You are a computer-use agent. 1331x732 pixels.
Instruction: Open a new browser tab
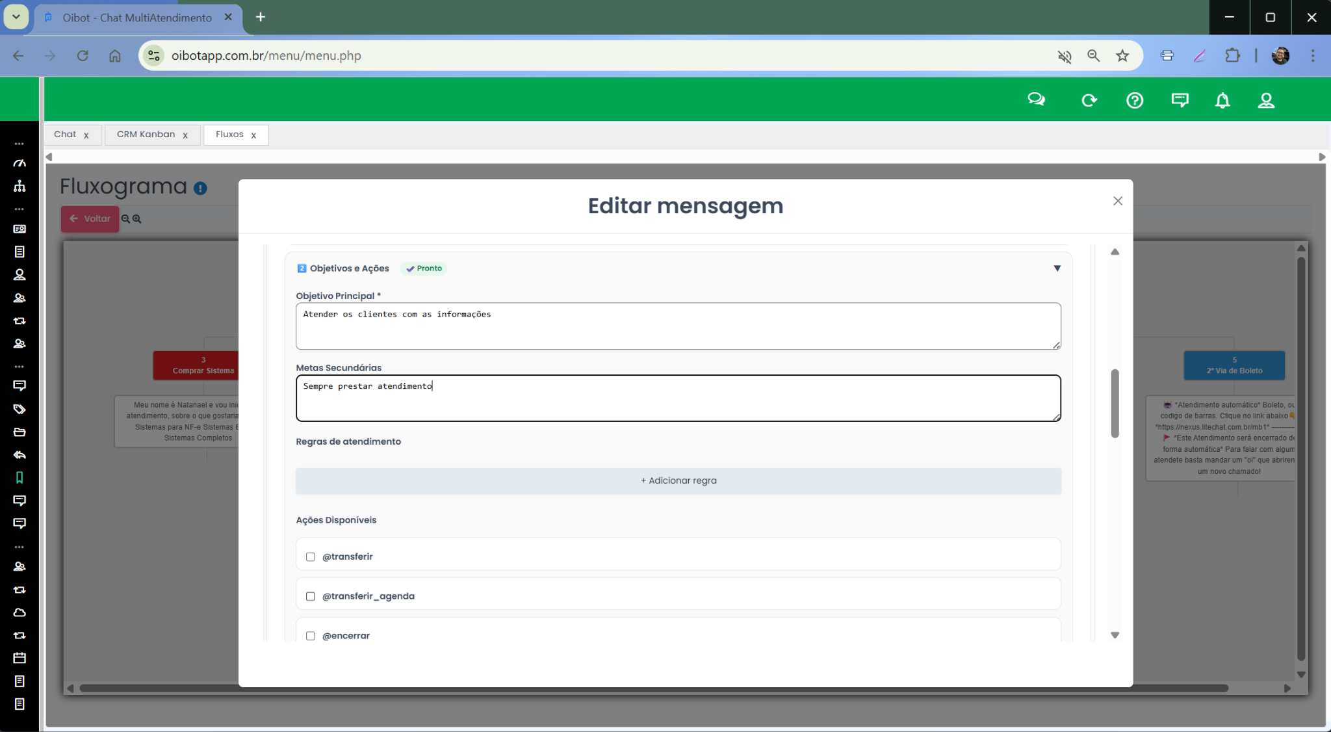(x=261, y=17)
